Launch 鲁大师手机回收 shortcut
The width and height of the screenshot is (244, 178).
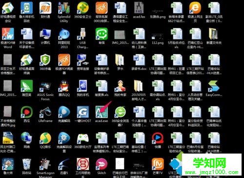click(26, 8)
